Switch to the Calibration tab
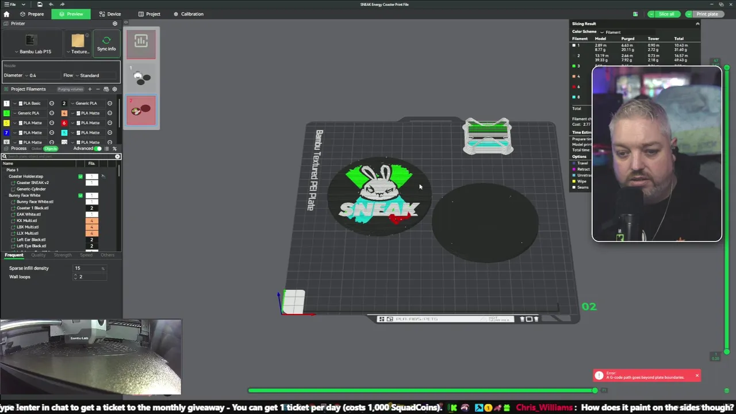 click(188, 14)
